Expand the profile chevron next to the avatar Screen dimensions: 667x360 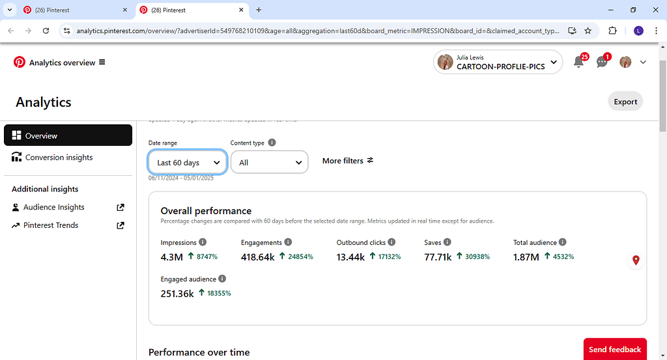coord(643,62)
